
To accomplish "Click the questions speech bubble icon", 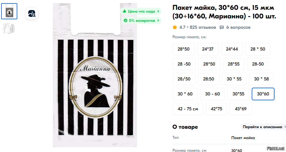I will pos(221,28).
